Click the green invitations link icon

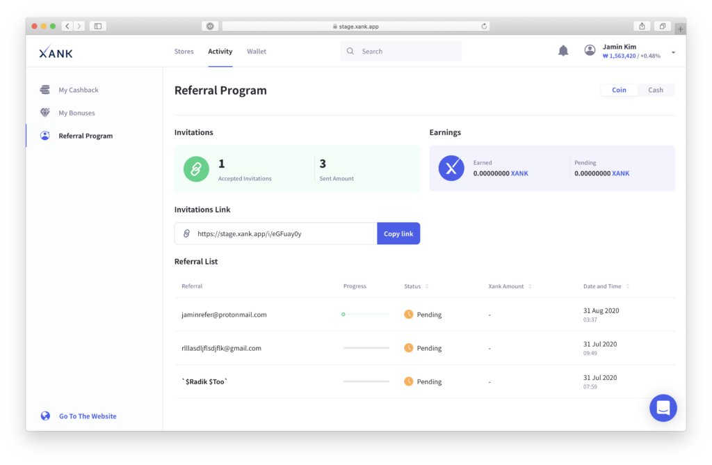pyautogui.click(x=196, y=169)
